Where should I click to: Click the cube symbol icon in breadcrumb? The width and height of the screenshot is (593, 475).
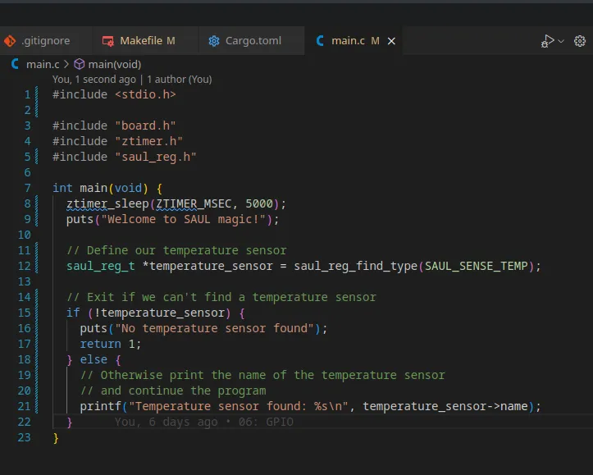(79, 64)
